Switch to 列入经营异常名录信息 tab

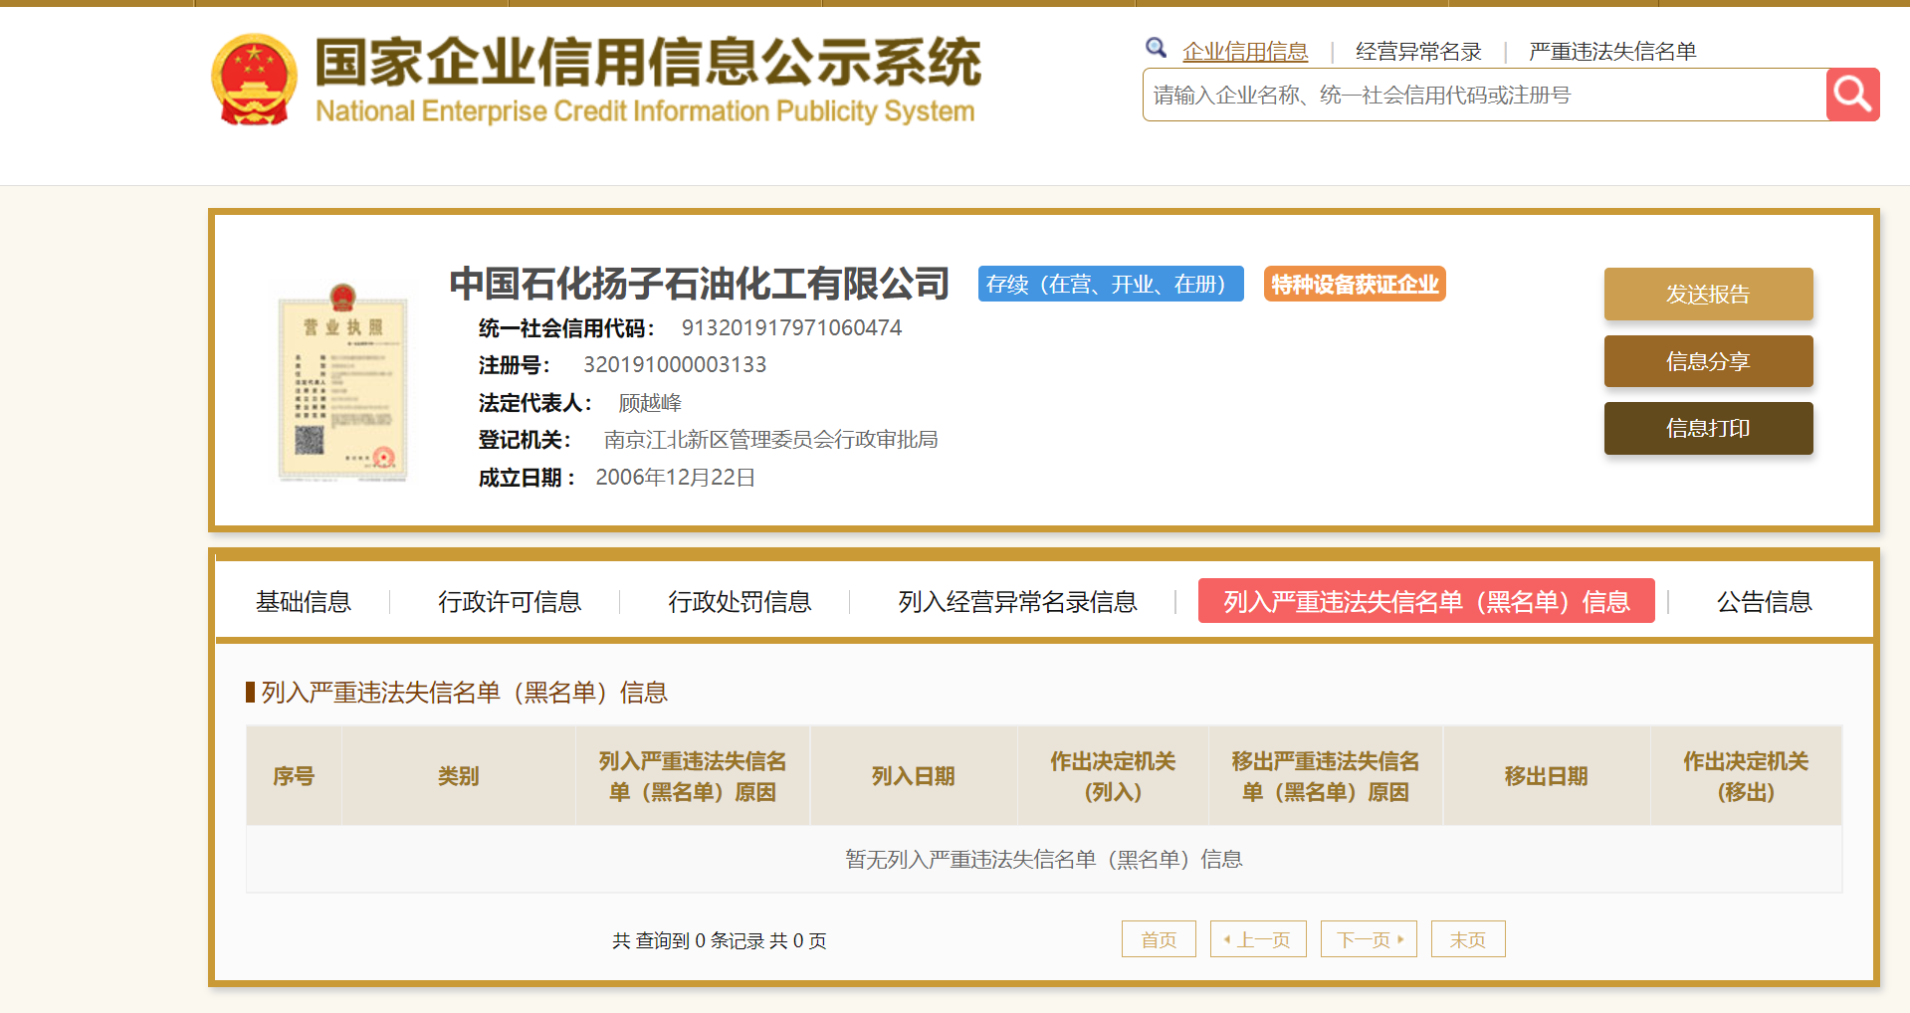click(x=1017, y=602)
